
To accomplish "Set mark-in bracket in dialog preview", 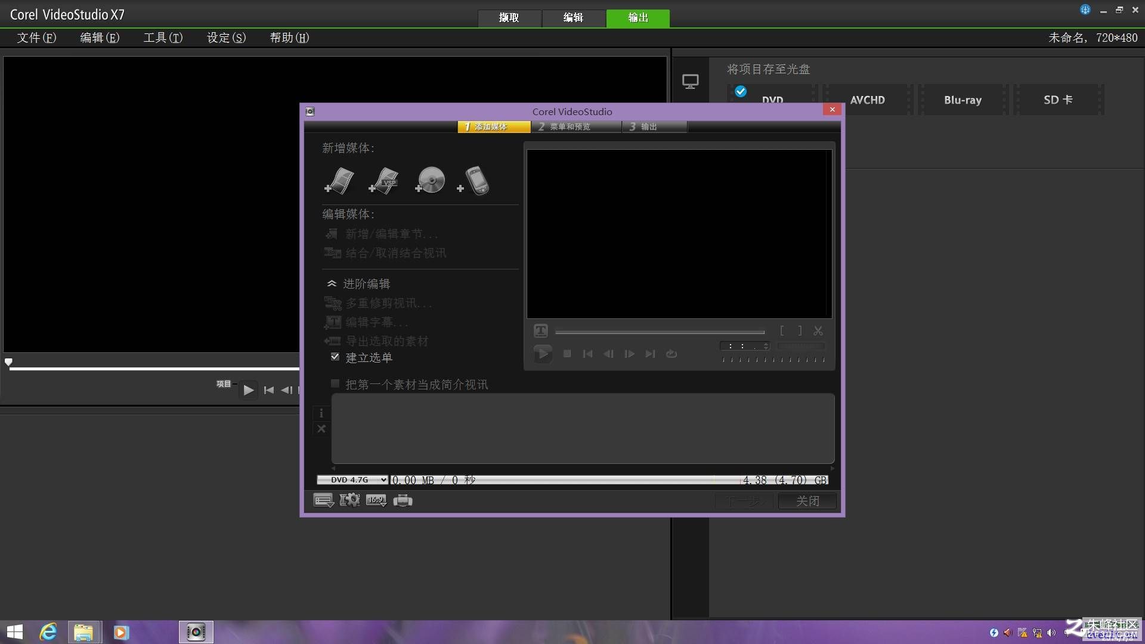I will click(x=782, y=330).
